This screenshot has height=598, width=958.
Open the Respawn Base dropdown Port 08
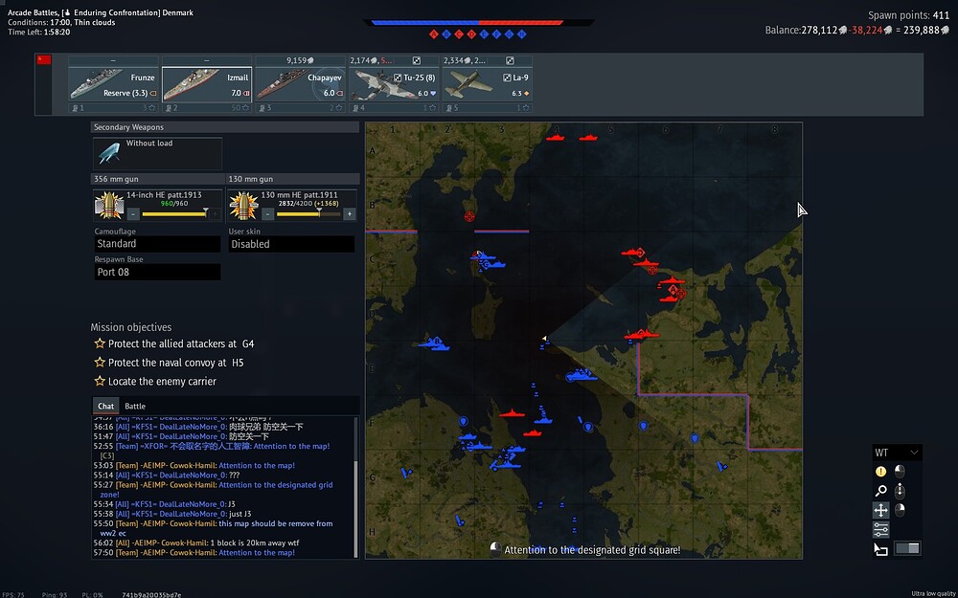[x=158, y=272]
